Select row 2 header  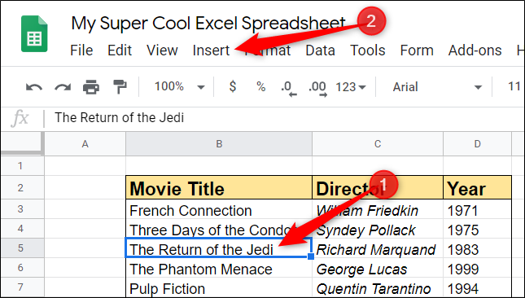click(x=22, y=187)
